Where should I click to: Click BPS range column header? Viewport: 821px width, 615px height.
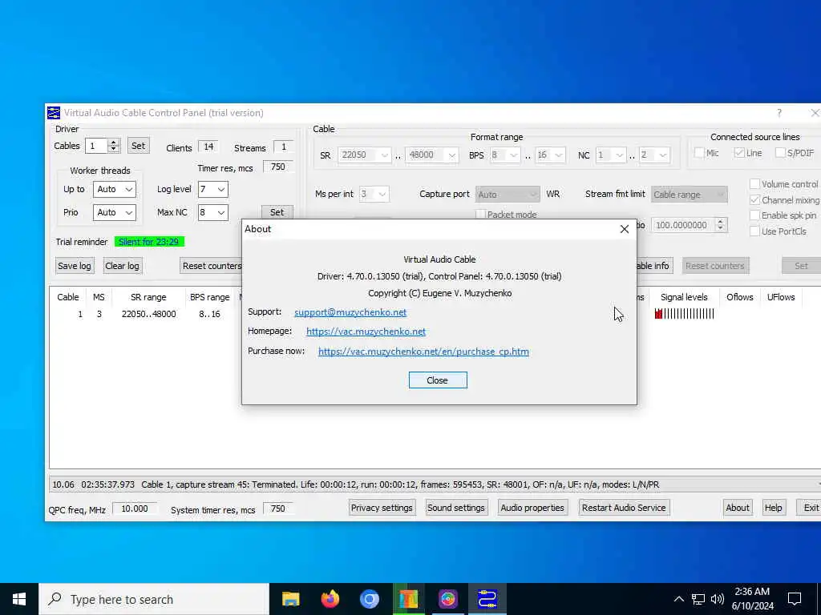click(x=209, y=297)
